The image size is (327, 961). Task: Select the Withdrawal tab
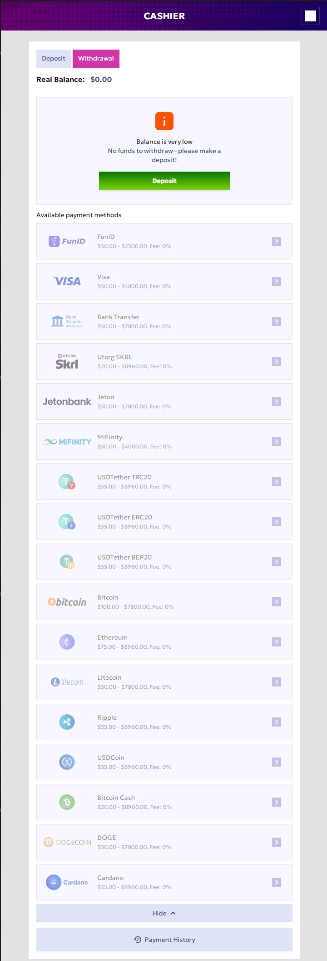(96, 59)
